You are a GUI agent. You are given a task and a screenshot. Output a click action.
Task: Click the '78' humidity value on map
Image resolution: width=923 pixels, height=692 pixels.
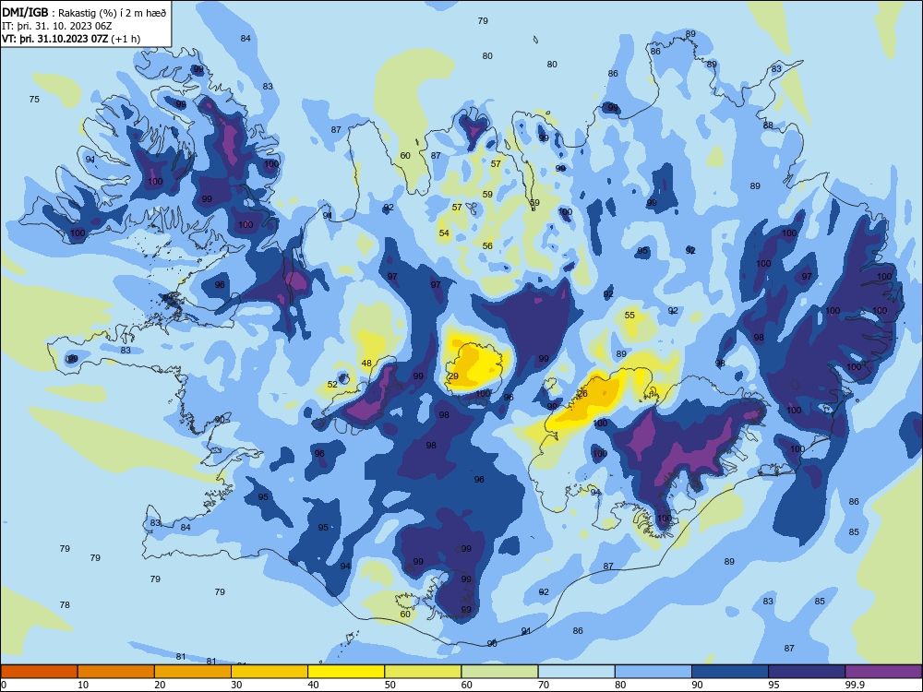[65, 604]
